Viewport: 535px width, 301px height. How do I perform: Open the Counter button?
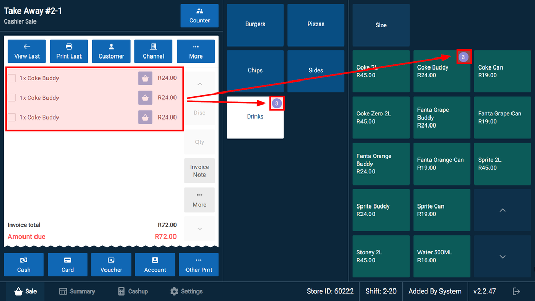coord(200,16)
